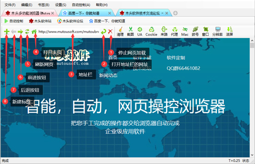Click the 完成 status text
The width and height of the screenshot is (255, 164).
coord(5,161)
